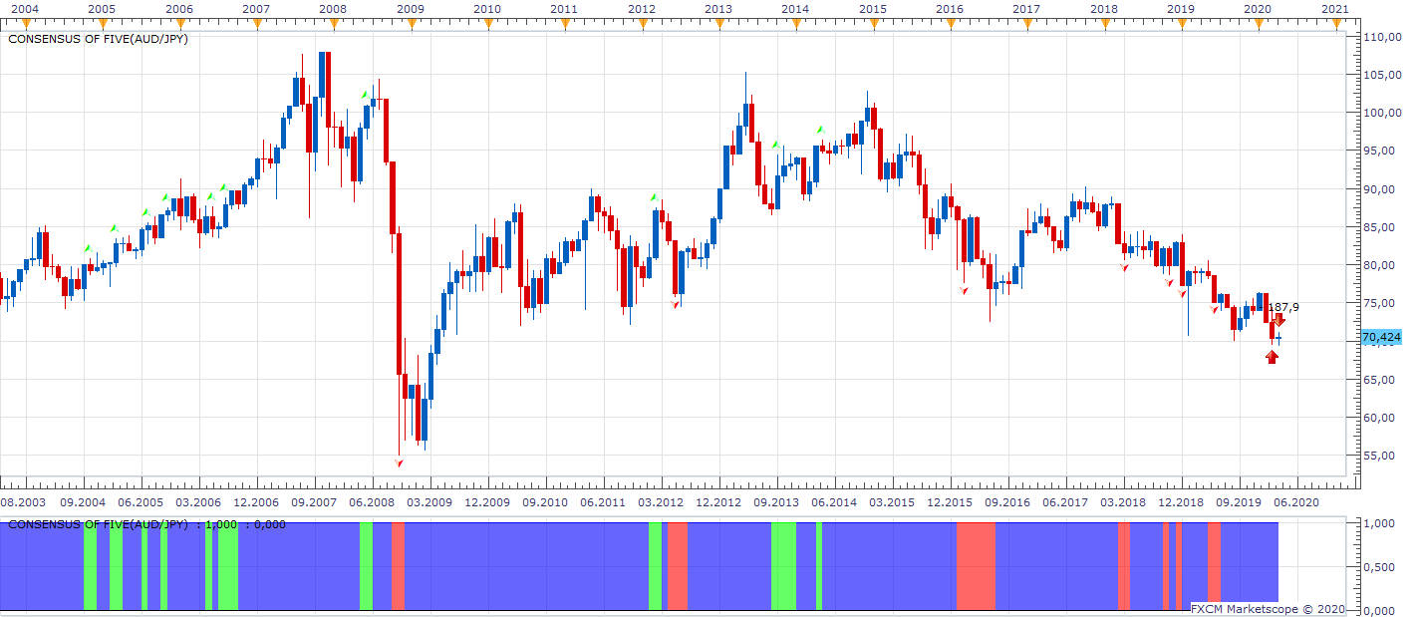Click the 06.2020 date axis label
Image resolution: width=1418 pixels, height=617 pixels.
click(1296, 503)
